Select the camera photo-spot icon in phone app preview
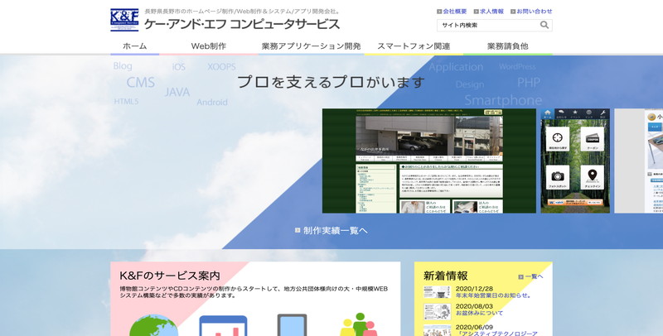This screenshot has height=336, width=663. point(557,177)
